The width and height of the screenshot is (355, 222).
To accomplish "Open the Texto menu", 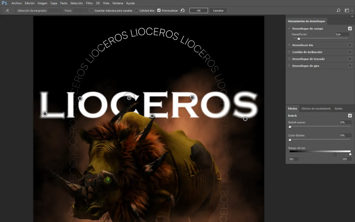I will pyautogui.click(x=64, y=3).
